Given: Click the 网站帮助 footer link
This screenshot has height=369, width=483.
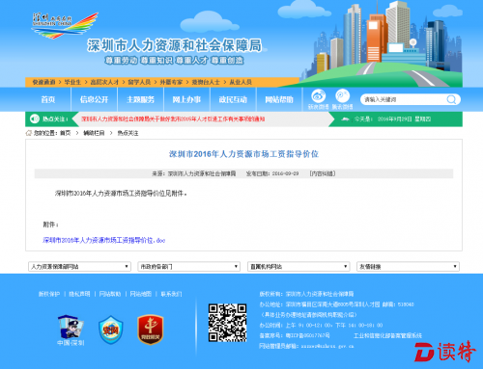Looking at the screenshot, I should [110, 294].
